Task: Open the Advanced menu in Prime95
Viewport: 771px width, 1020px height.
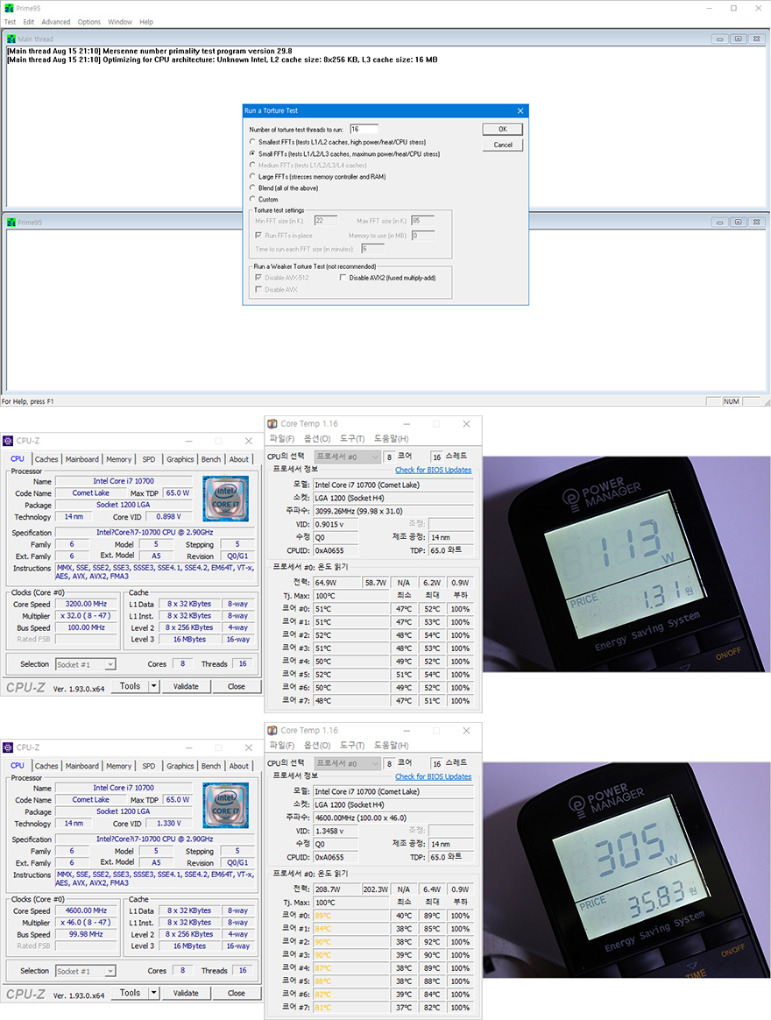Action: [x=56, y=22]
